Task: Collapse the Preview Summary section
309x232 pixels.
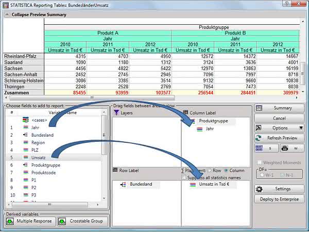Action: tap(7, 14)
